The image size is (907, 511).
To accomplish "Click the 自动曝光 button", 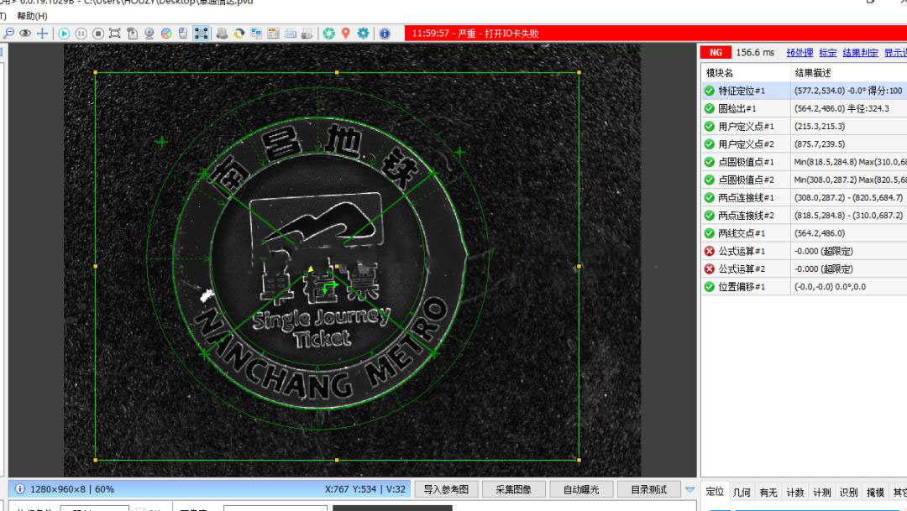I will [x=581, y=490].
